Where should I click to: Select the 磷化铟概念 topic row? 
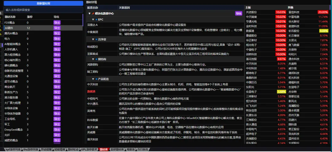click(43, 66)
